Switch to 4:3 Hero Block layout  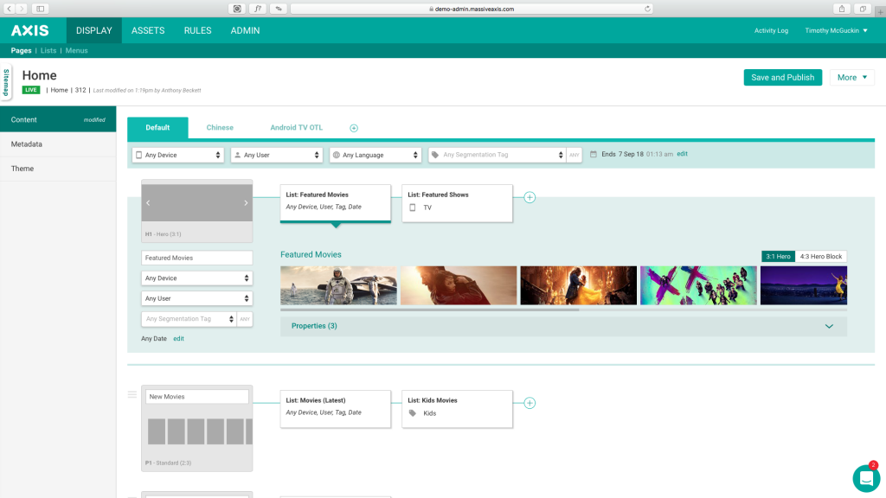click(x=820, y=256)
